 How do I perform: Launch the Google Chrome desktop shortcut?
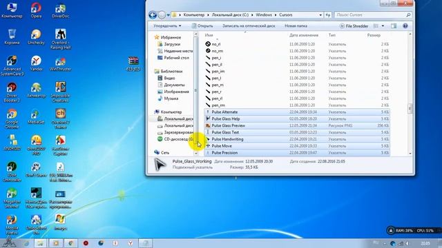(12, 118)
